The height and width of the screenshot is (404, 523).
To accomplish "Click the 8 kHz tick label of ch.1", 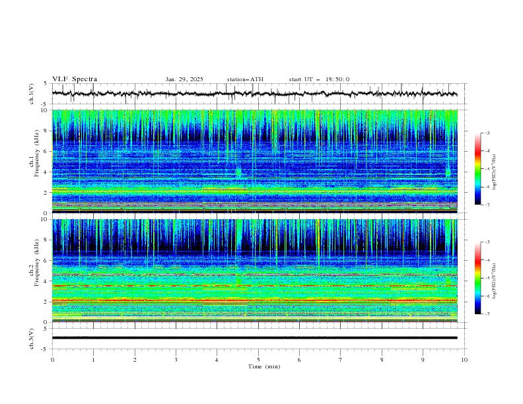I will click(x=45, y=131).
